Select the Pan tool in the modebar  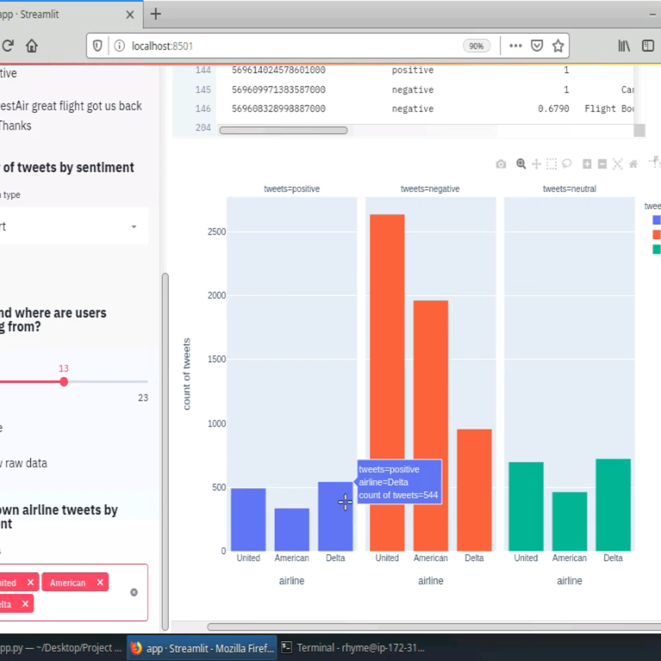click(x=536, y=164)
